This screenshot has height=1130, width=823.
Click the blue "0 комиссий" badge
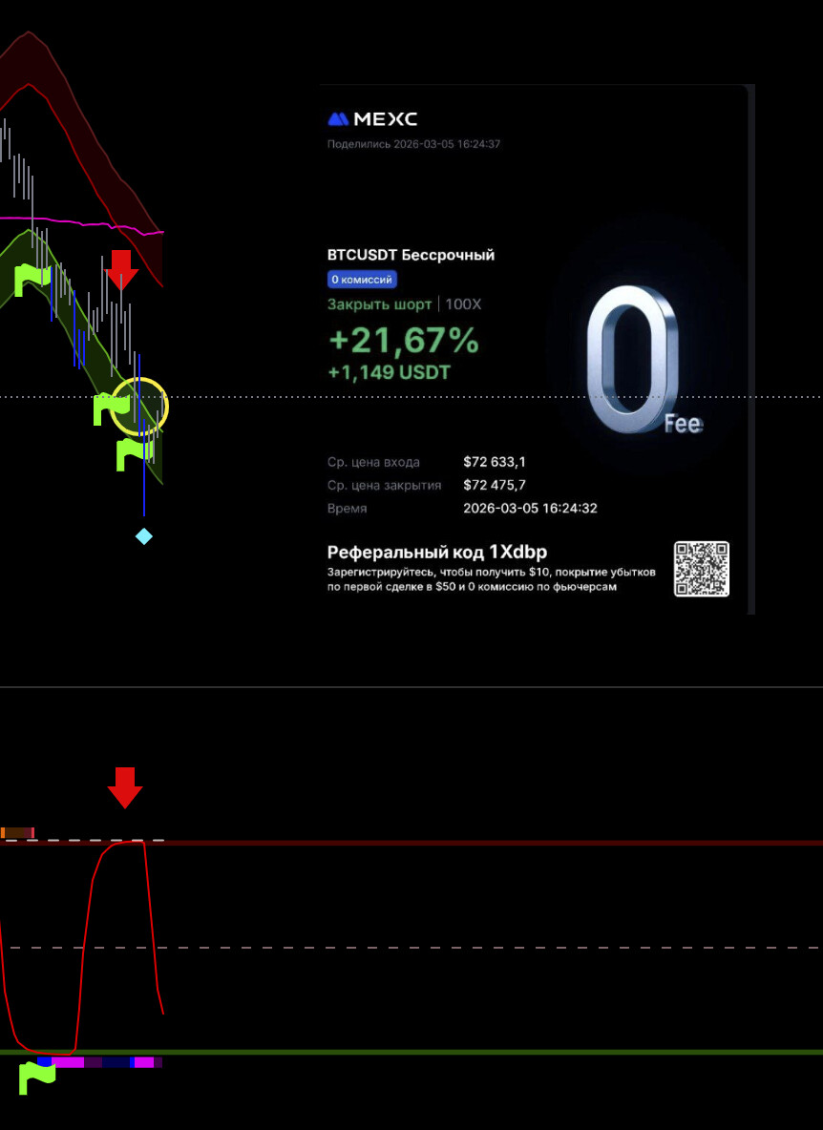click(362, 280)
